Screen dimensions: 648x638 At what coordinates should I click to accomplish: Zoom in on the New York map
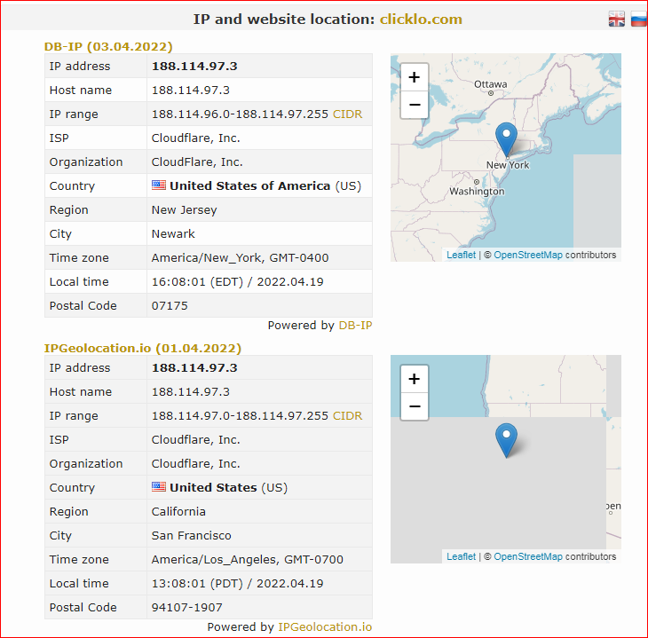[x=414, y=77]
